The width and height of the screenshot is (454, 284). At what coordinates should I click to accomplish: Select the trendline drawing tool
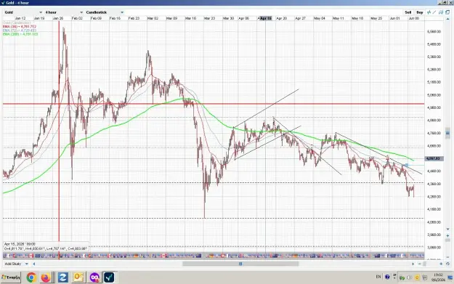(x=434, y=12)
